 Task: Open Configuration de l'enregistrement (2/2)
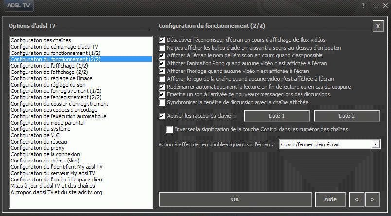81,97
